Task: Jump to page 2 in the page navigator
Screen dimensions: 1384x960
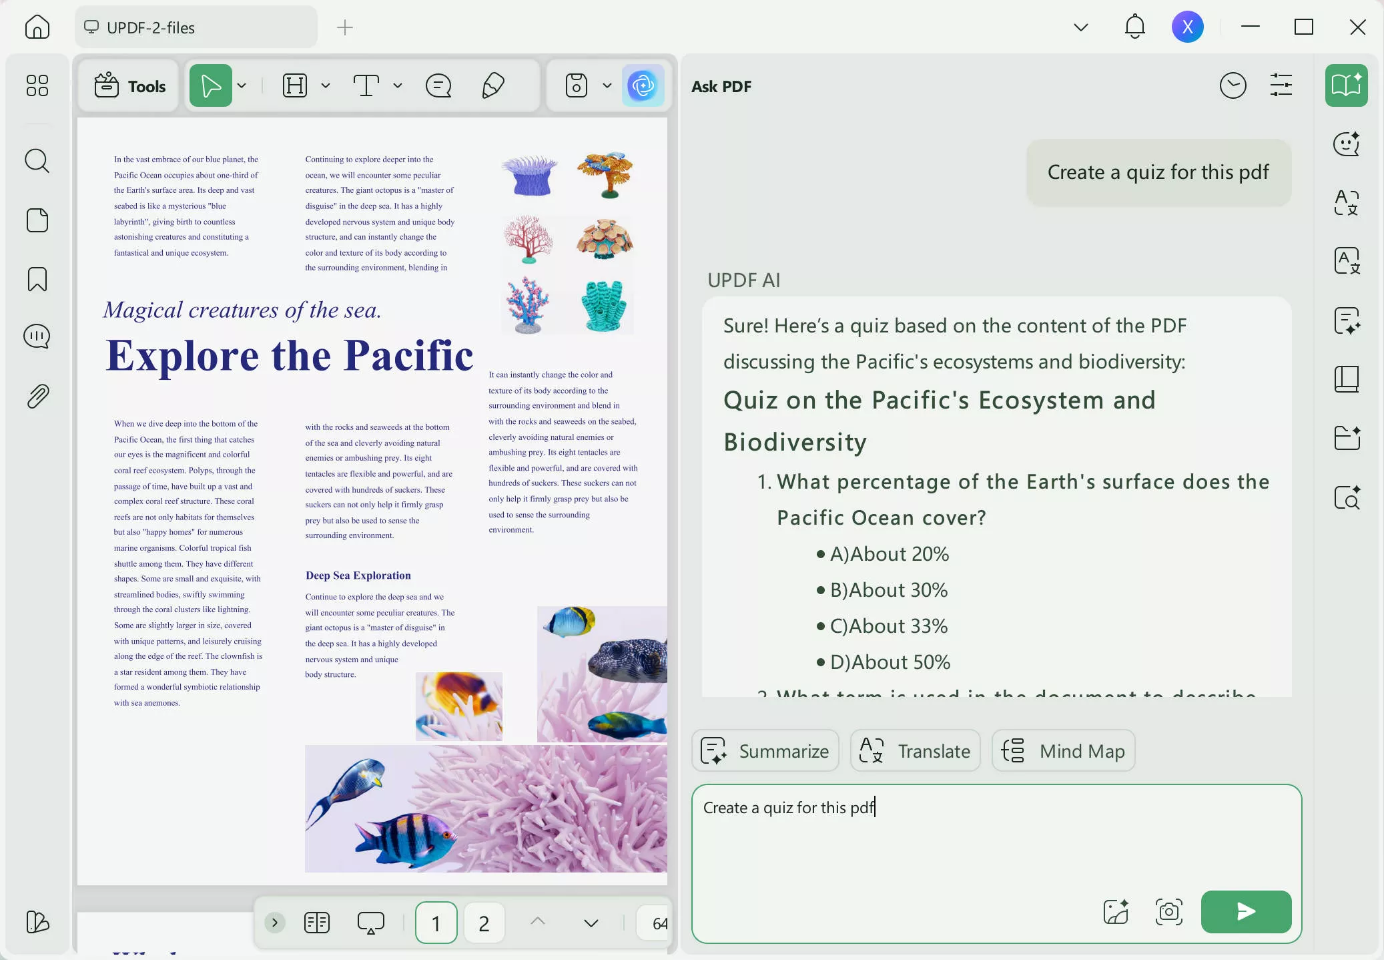Action: [483, 923]
